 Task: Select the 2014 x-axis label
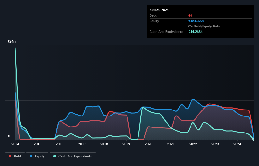click(15, 144)
